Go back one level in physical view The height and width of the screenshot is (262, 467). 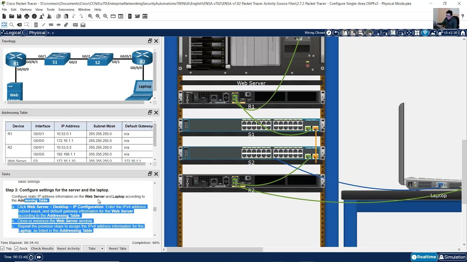point(337,33)
